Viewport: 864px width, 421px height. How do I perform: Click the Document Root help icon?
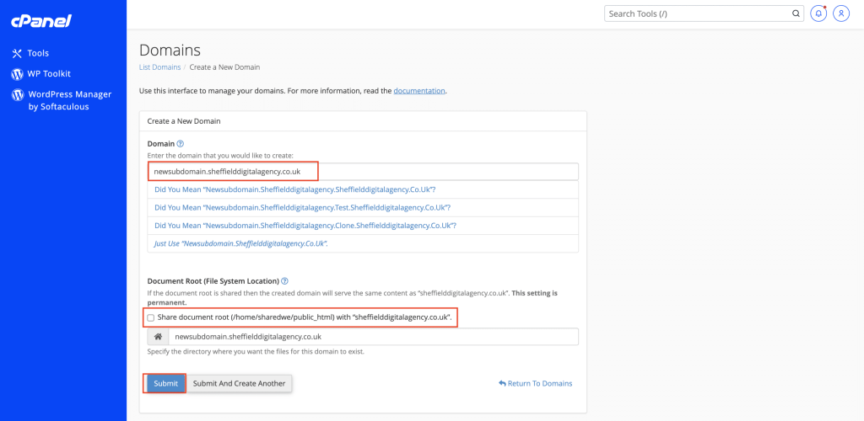click(285, 281)
